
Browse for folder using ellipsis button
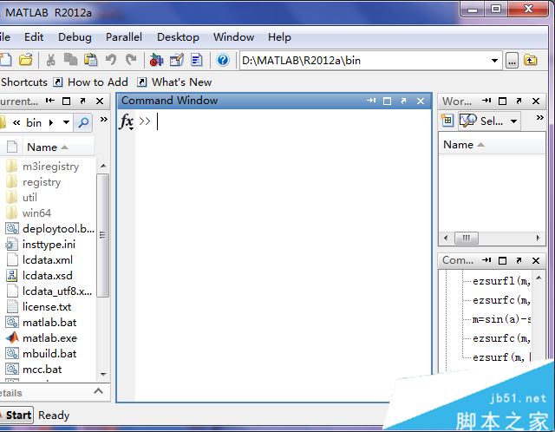[x=512, y=61]
